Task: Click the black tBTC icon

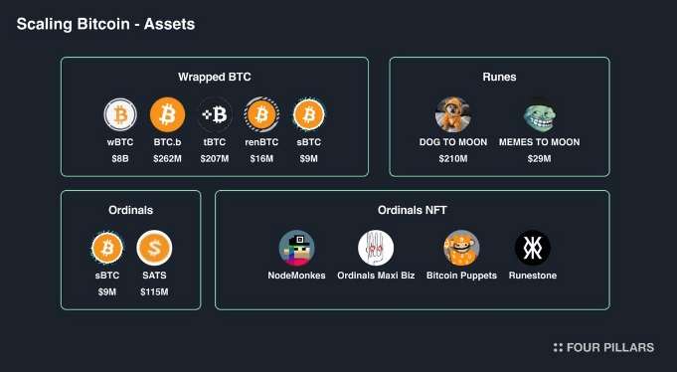Action: pos(215,114)
